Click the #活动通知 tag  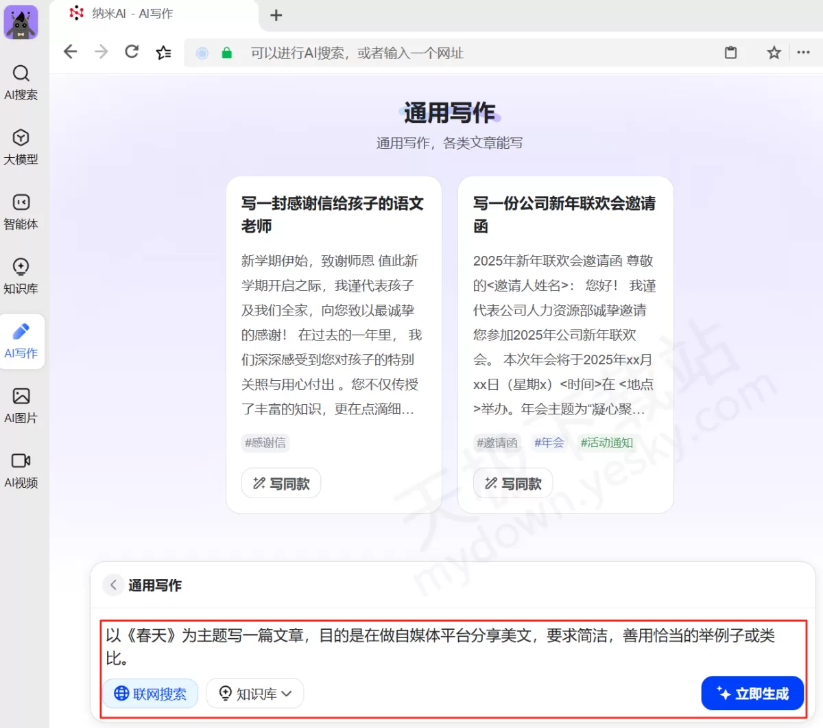(607, 443)
